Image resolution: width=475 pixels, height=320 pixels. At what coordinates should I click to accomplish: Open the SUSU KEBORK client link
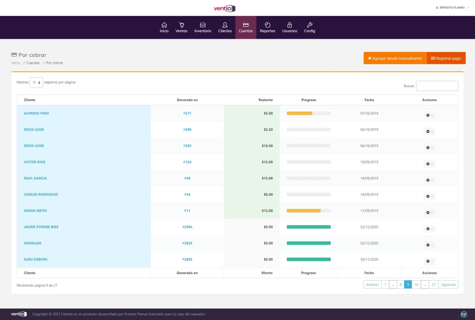coord(36,260)
